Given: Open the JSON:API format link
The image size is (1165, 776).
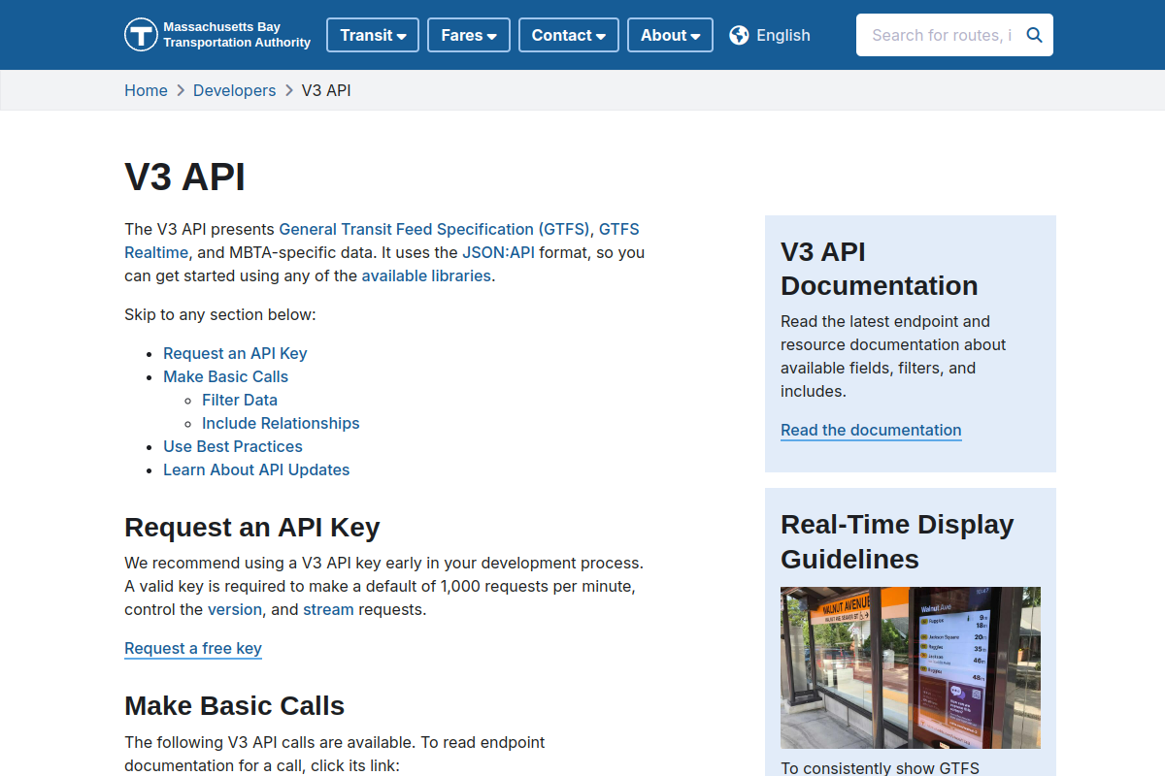Looking at the screenshot, I should click(499, 252).
